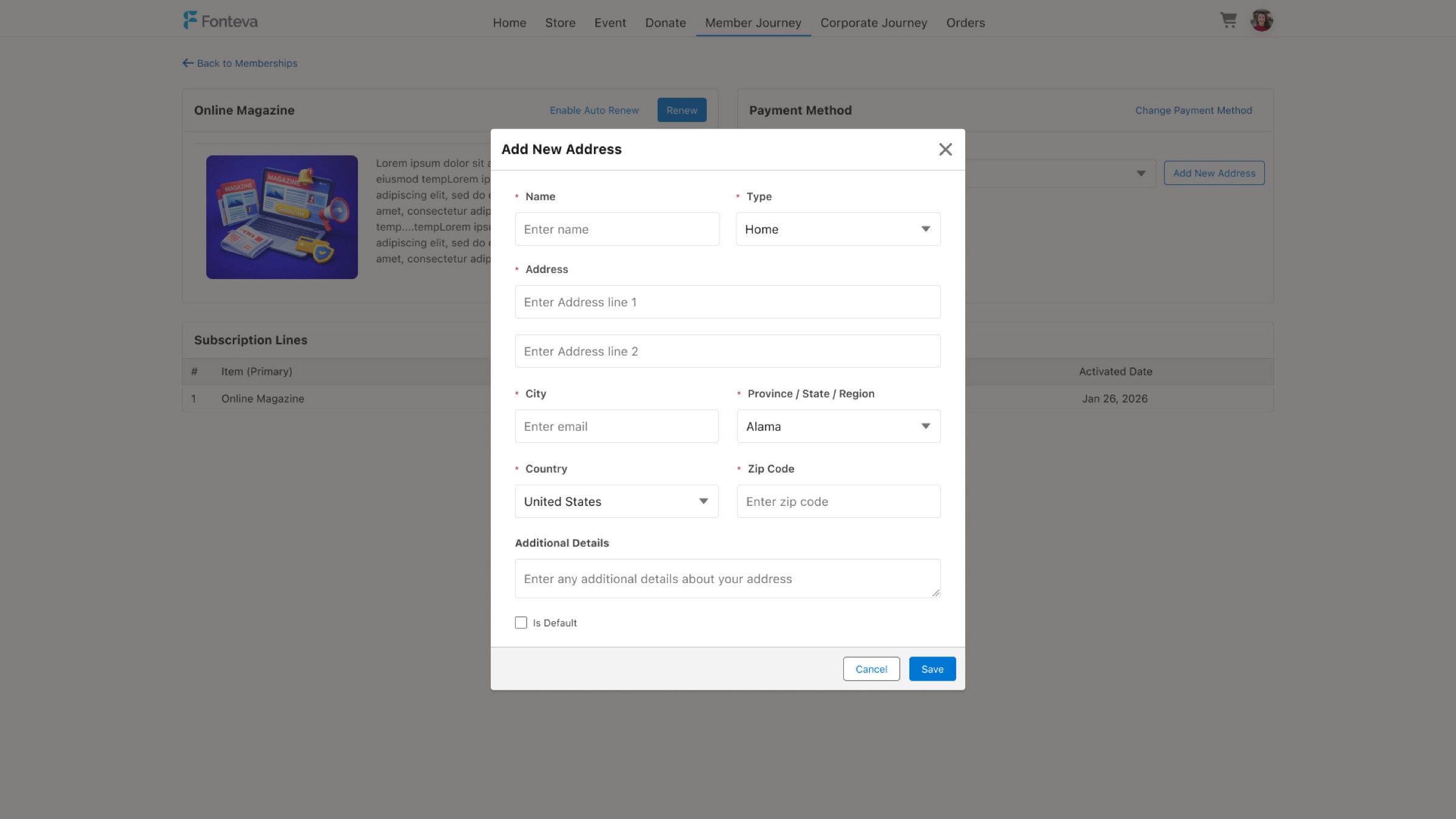Focus the Enter name field

[617, 229]
